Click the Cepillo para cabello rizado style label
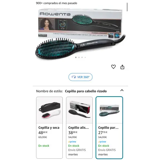 click(x=86, y=91)
